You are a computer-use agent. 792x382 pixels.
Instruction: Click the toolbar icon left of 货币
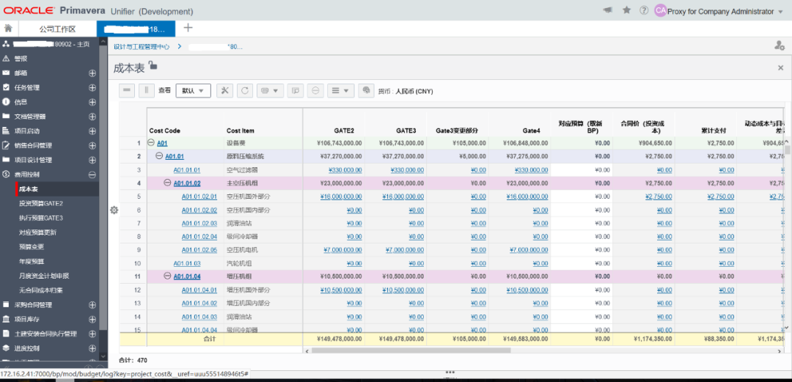(366, 90)
